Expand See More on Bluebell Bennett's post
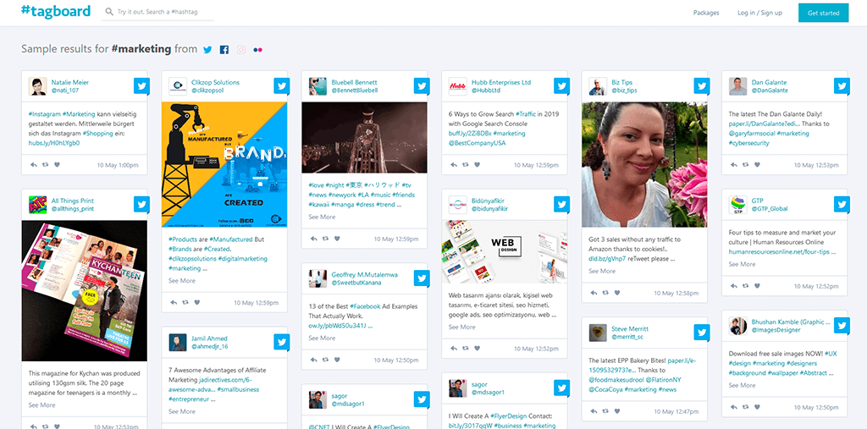 [x=322, y=217]
